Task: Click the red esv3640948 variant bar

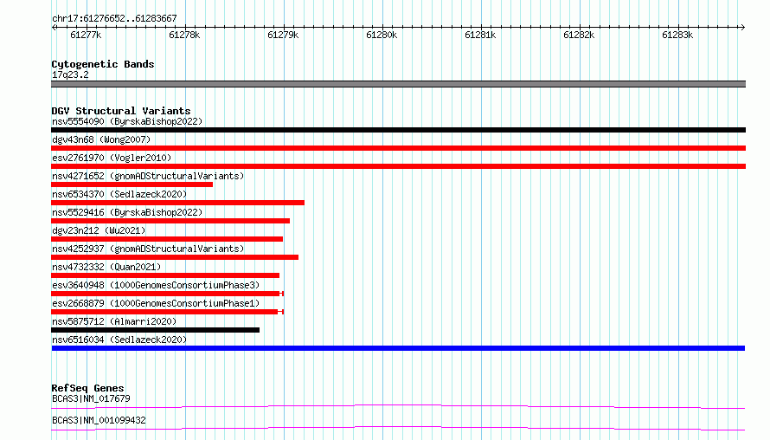Action: 168,294
